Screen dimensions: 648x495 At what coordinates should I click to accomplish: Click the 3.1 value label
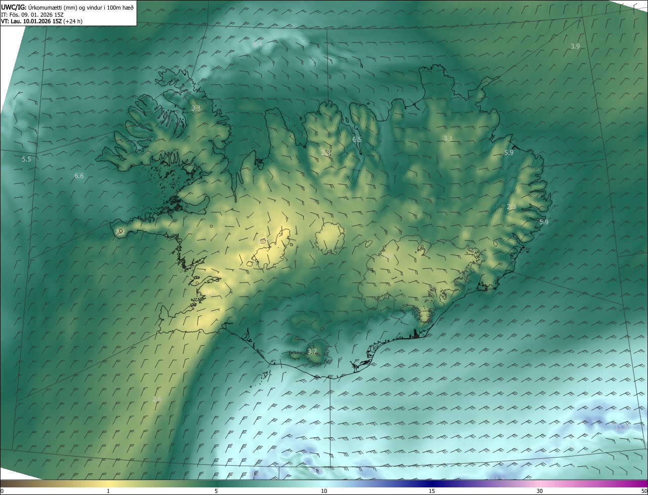(448, 138)
